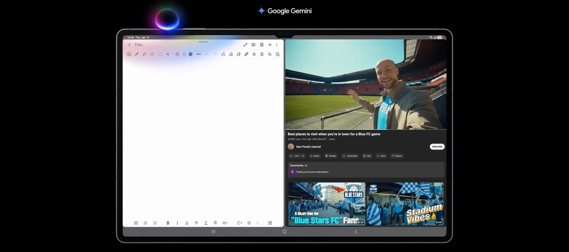
Task: Report the video
Action: pos(397,156)
